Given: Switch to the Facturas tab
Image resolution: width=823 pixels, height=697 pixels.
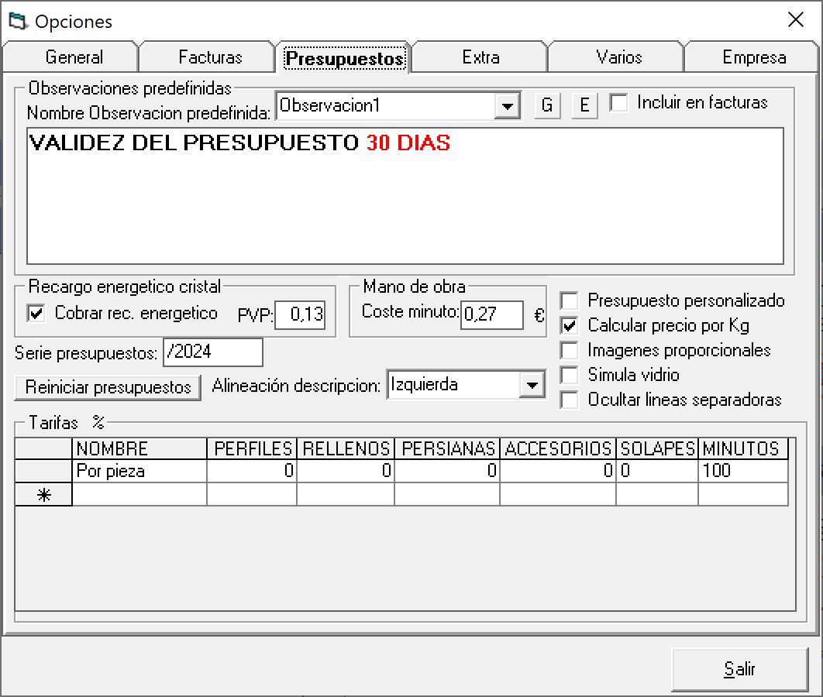Looking at the screenshot, I should coord(210,57).
